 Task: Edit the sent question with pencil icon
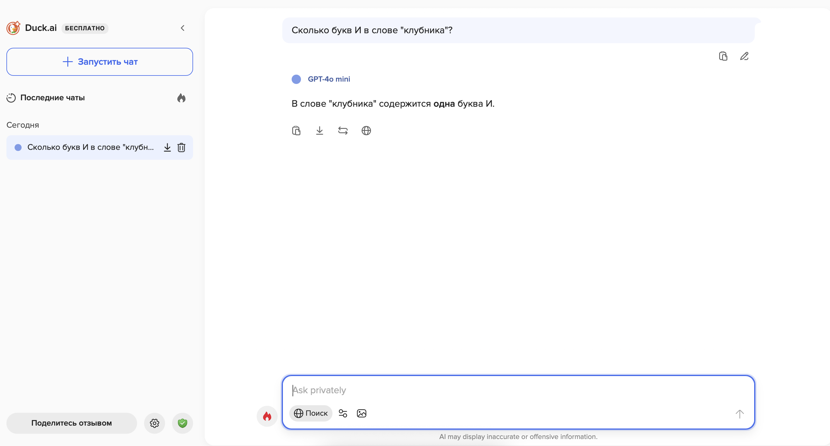744,56
